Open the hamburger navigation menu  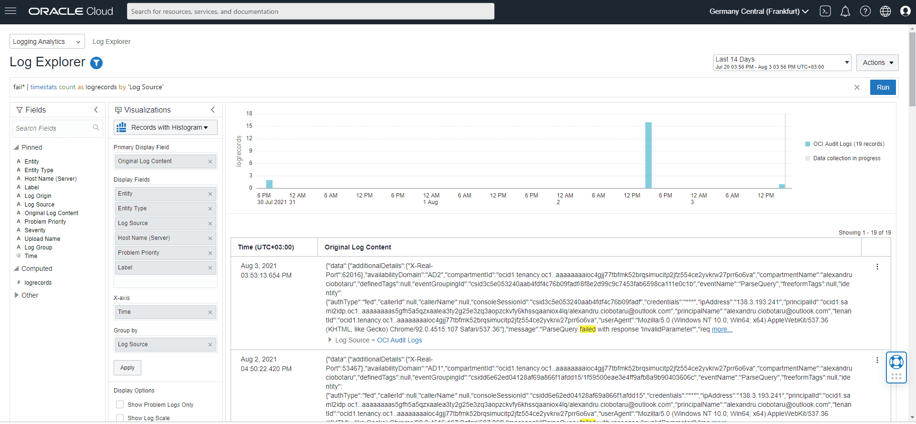pyautogui.click(x=11, y=11)
